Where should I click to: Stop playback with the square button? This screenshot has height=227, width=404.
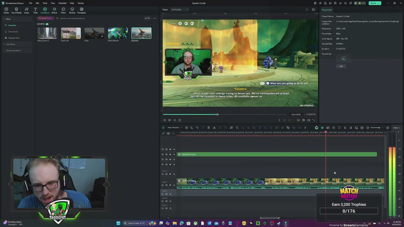click(x=180, y=120)
